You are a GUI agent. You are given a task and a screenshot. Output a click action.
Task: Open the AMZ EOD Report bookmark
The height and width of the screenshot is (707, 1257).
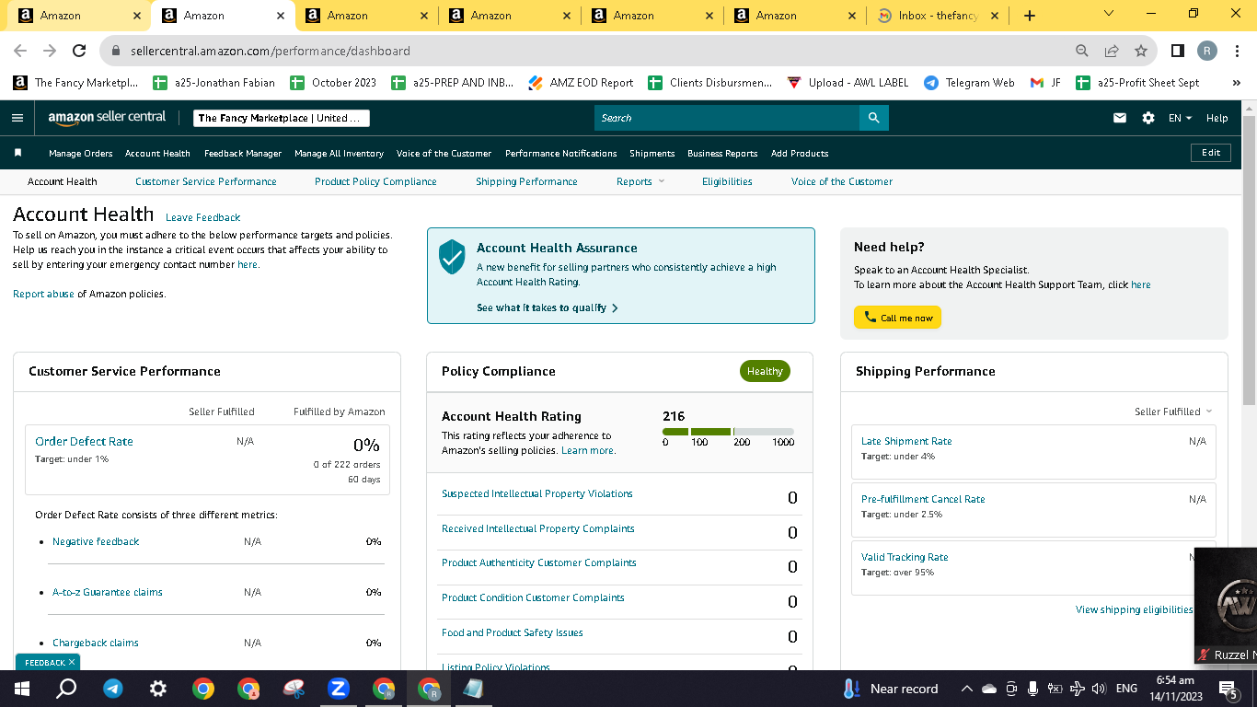point(581,83)
